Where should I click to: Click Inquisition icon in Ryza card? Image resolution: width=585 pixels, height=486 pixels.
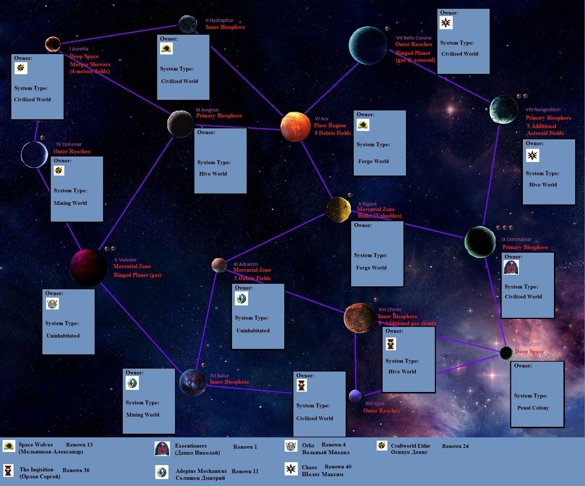[x=302, y=385]
